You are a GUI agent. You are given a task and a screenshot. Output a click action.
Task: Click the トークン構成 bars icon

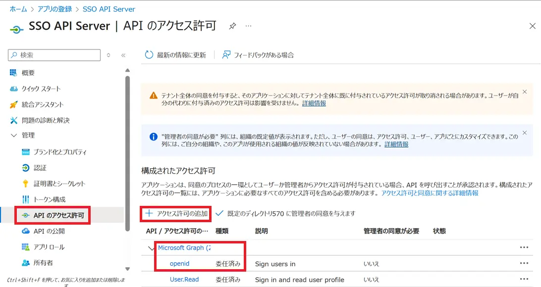tap(26, 199)
